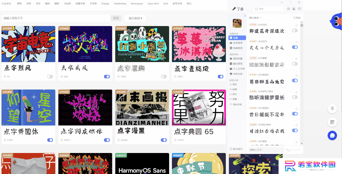Image resolution: width=342 pixels, height=174 pixels.
Task: Focus the 搜索 search box
Action: (269, 9)
